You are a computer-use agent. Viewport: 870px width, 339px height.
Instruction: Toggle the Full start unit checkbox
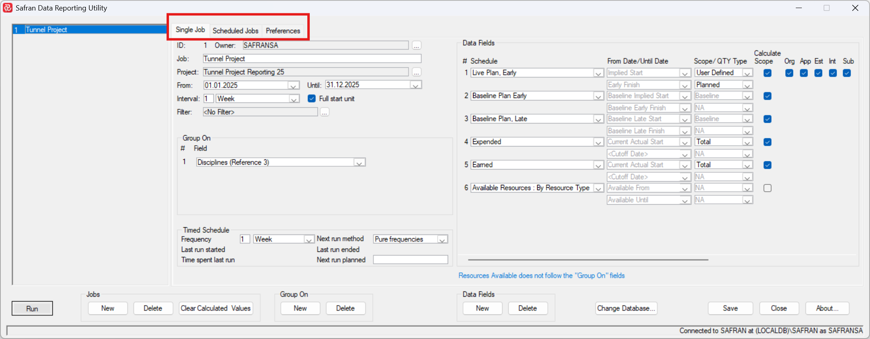coord(311,98)
